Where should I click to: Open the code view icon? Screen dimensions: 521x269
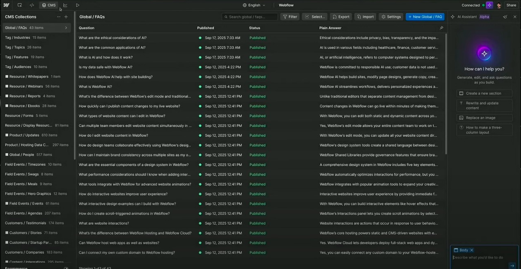32,5
